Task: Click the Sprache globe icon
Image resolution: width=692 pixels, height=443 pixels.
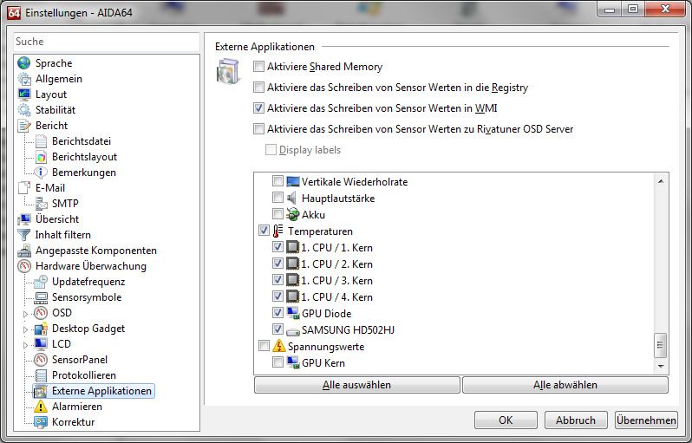Action: (x=24, y=63)
